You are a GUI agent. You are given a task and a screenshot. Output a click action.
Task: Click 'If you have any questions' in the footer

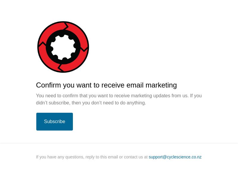pos(60,157)
